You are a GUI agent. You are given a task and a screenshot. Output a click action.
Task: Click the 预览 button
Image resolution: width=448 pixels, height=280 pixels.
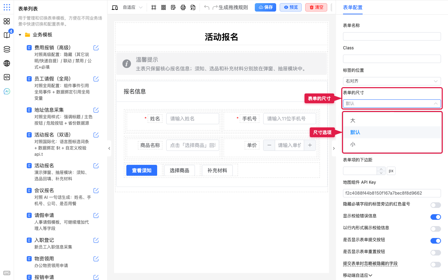point(290,7)
